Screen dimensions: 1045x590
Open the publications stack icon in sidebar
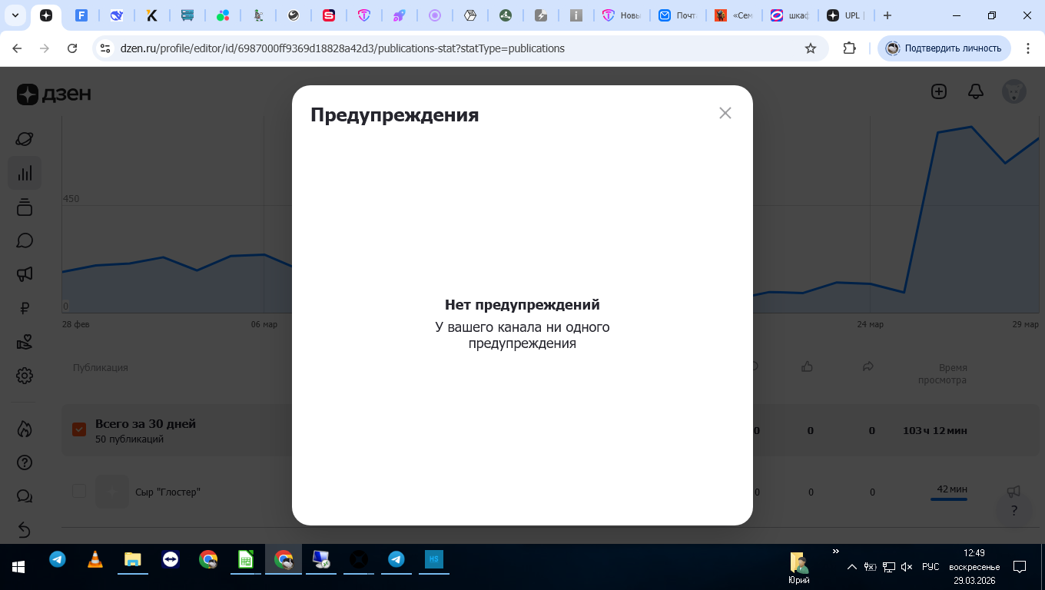coord(25,207)
